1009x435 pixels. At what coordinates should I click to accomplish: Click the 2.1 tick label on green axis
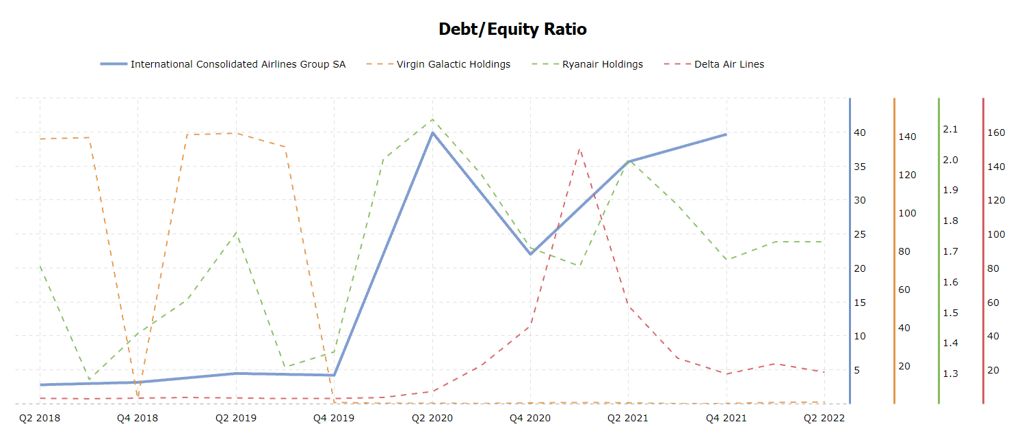point(951,129)
